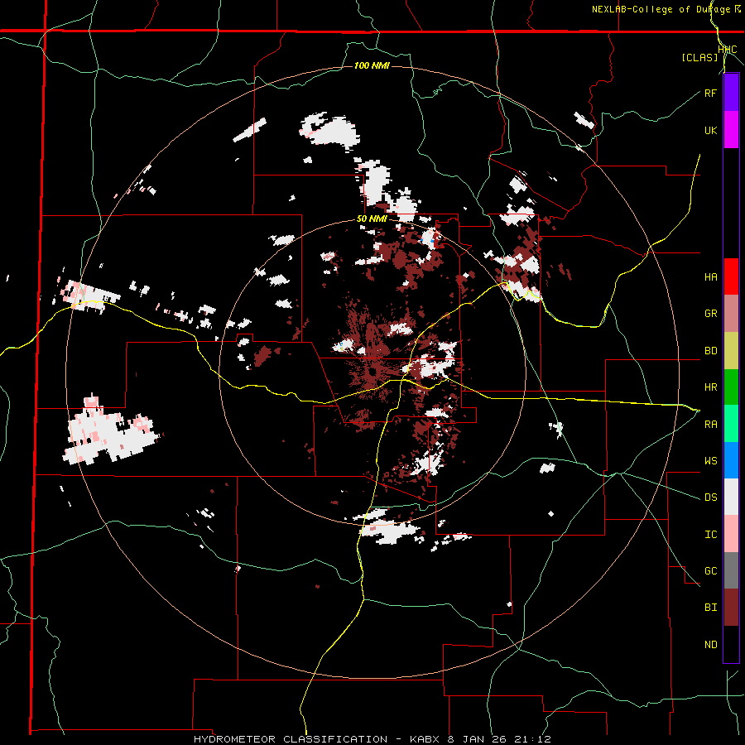Click the GC legend label
The image size is (745, 745).
coord(710,571)
